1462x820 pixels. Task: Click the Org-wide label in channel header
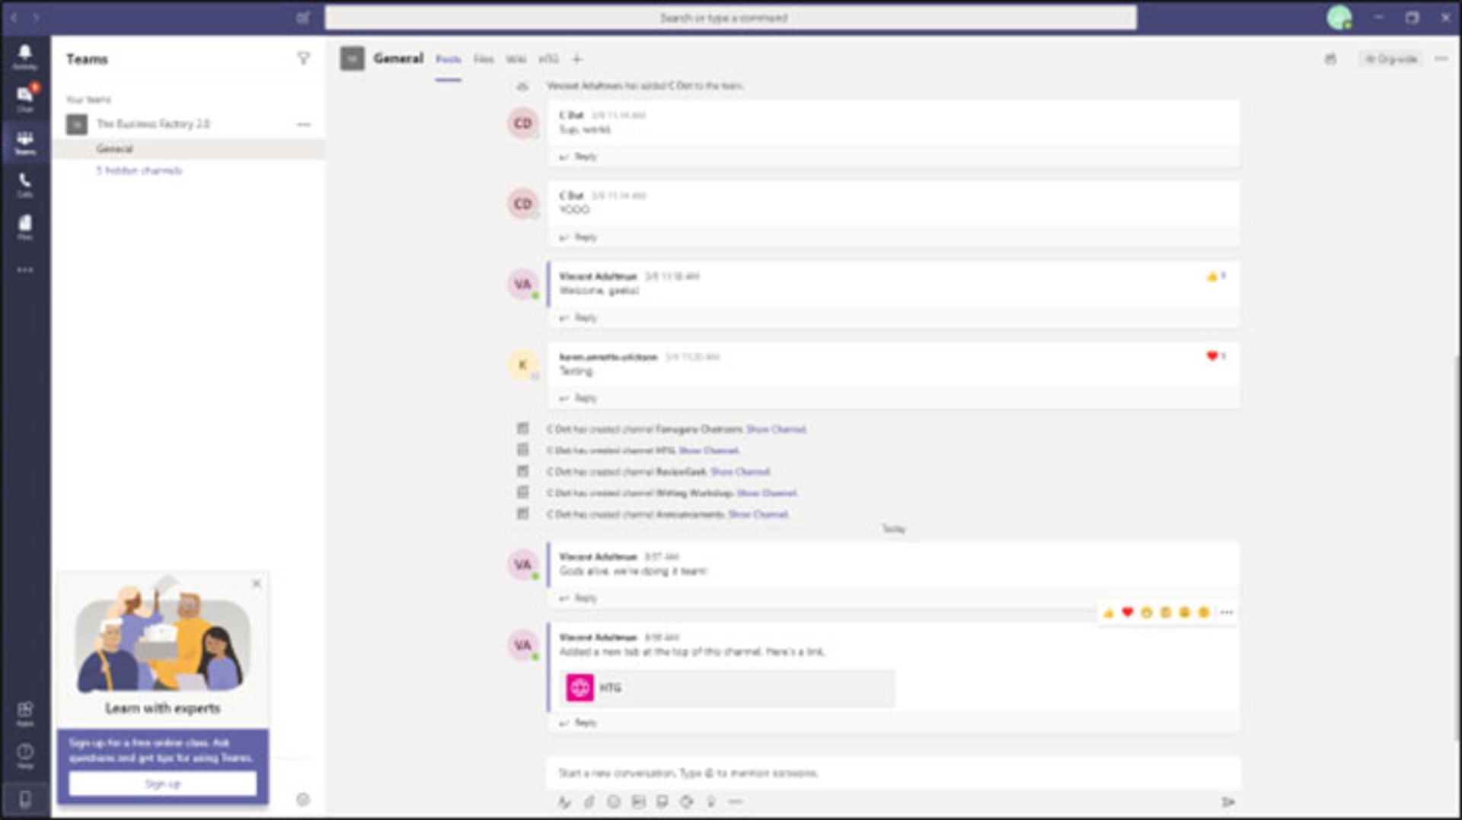point(1391,59)
